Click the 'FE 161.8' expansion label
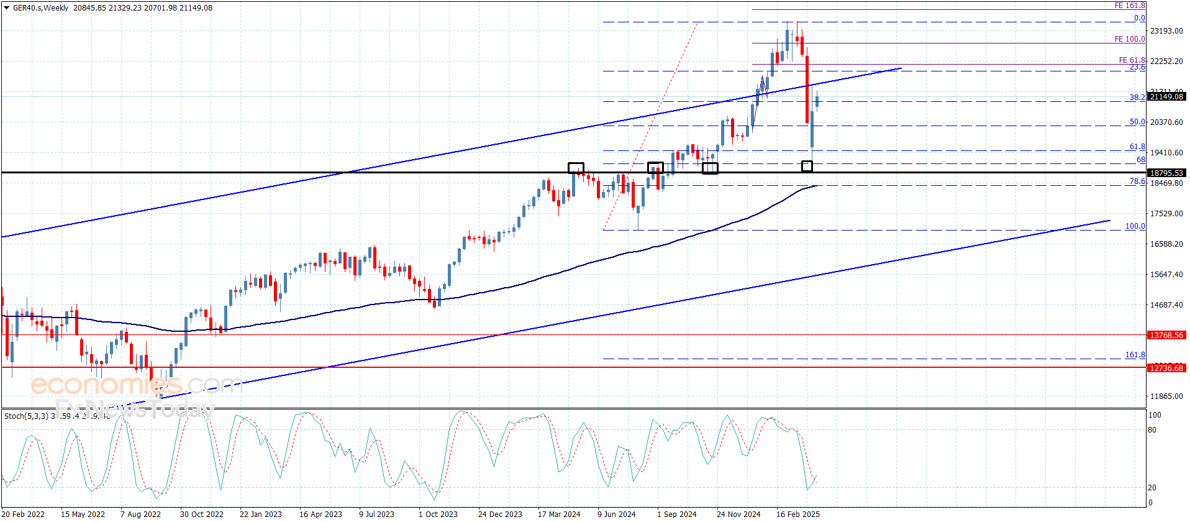This screenshot has height=522, width=1190. [x=1130, y=6]
